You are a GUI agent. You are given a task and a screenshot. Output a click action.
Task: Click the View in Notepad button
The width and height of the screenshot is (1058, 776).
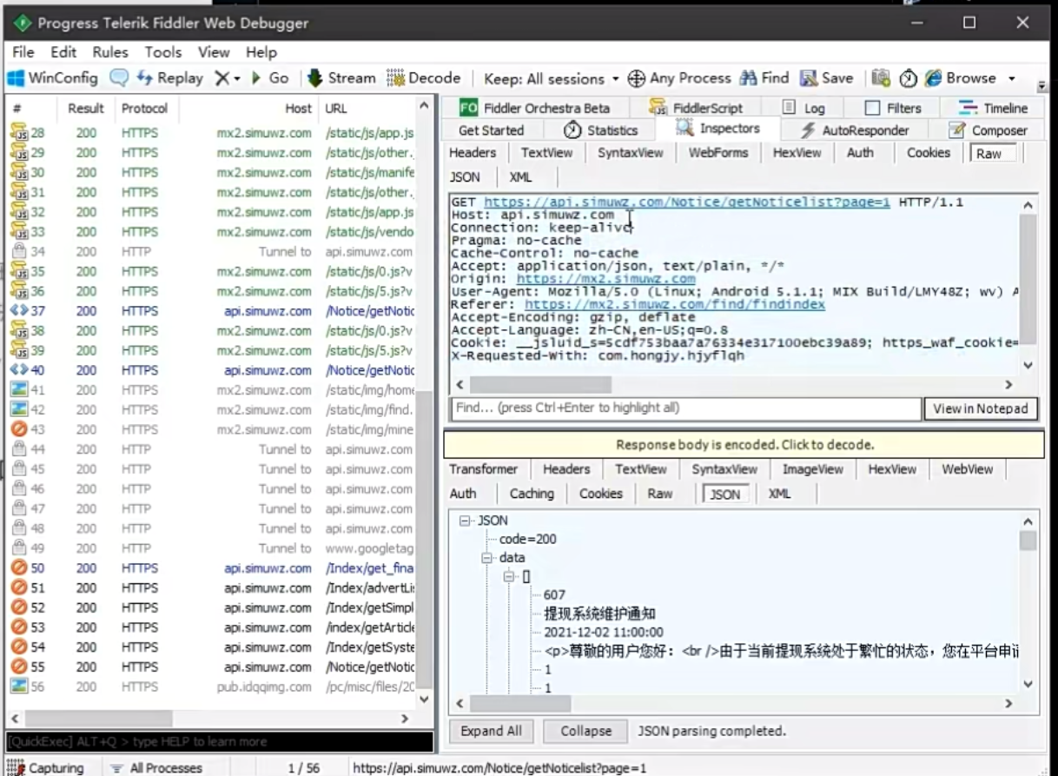click(981, 408)
